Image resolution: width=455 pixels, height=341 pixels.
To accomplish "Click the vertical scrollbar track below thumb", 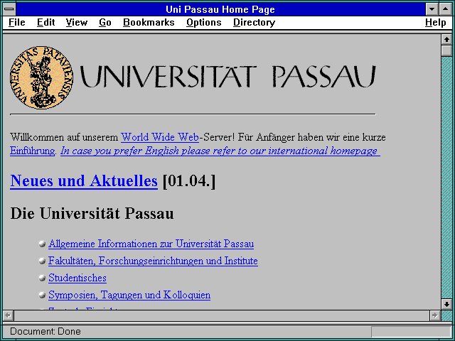I will [x=447, y=178].
